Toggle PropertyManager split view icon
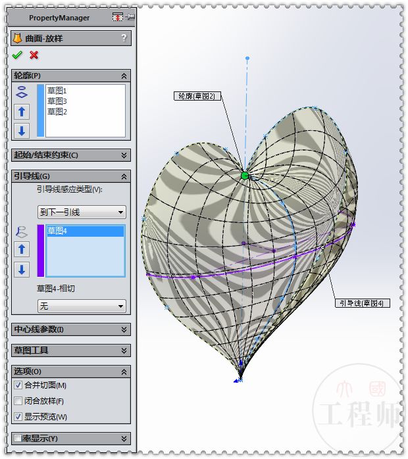Image resolution: width=408 pixels, height=459 pixels. click(x=118, y=16)
